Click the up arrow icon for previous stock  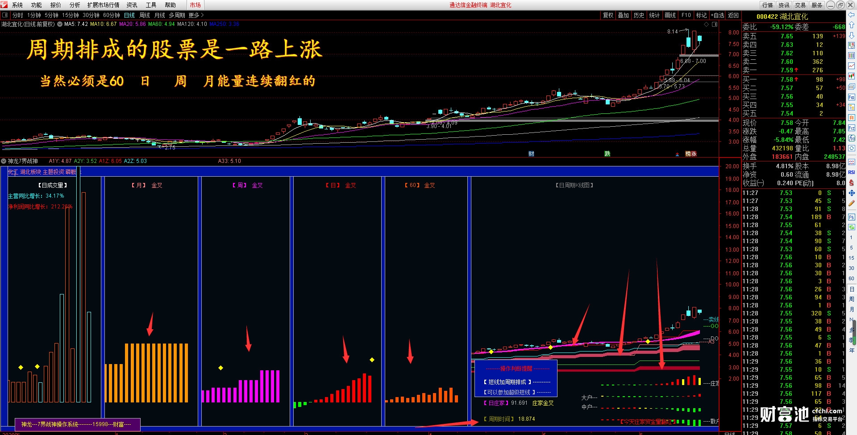851,25
